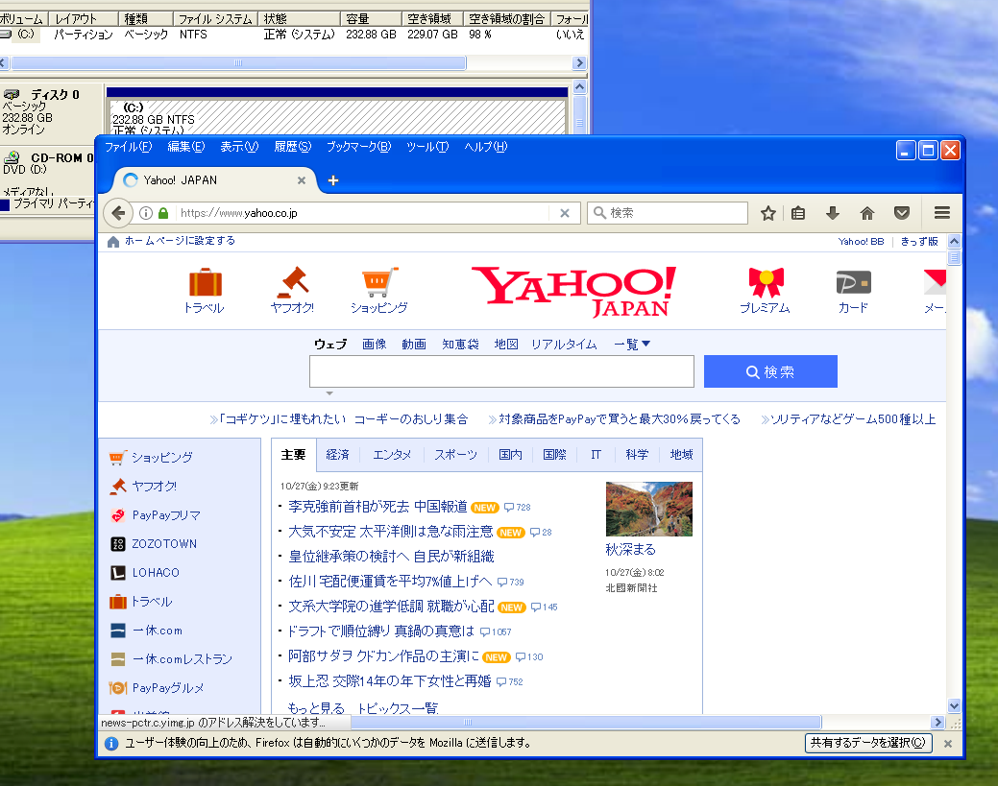
Task: Open Downloads arrow icon
Action: click(x=833, y=213)
